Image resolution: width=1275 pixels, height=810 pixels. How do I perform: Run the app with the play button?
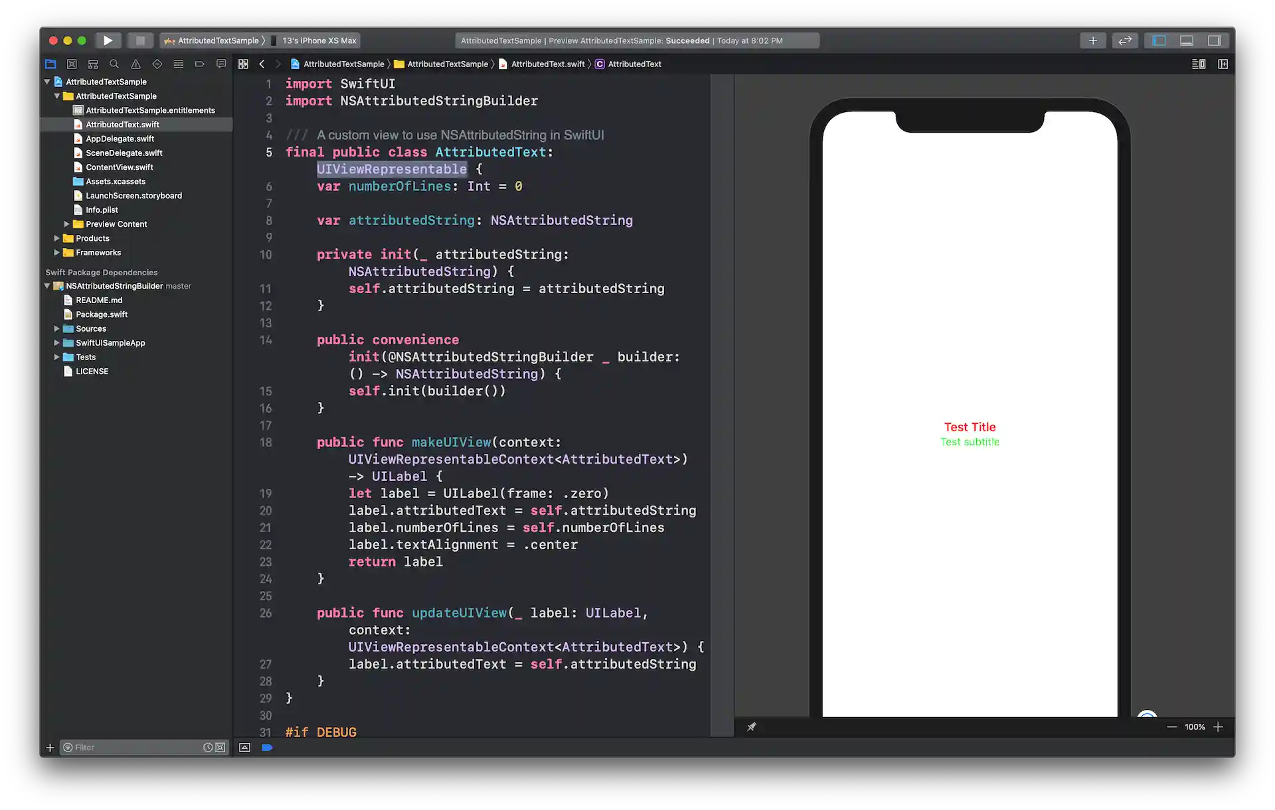[108, 40]
